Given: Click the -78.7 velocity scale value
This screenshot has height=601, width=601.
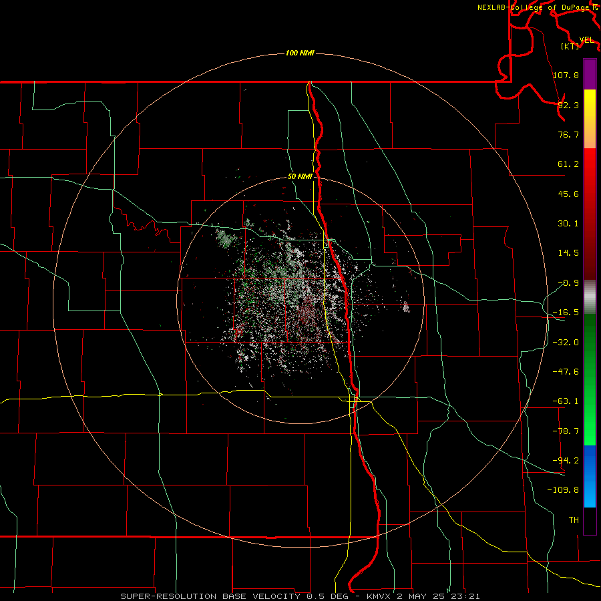Looking at the screenshot, I should tap(566, 431).
